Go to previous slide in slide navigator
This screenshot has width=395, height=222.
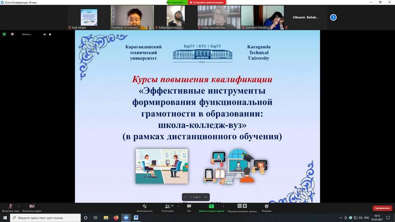point(186,197)
